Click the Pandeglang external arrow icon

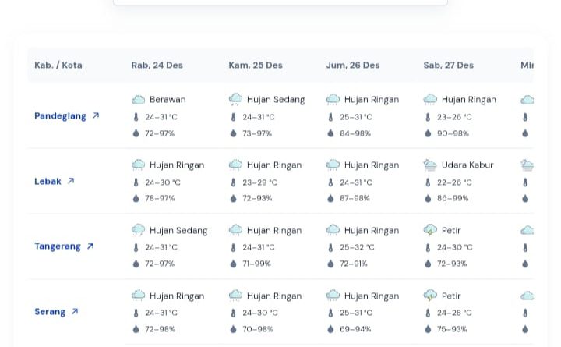pos(96,116)
